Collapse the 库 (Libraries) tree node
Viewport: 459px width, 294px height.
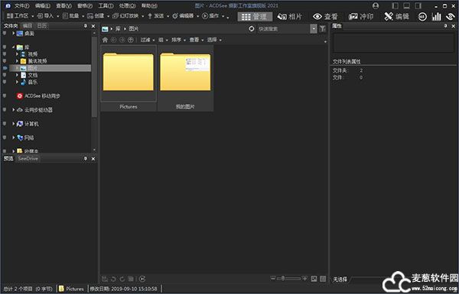13,47
